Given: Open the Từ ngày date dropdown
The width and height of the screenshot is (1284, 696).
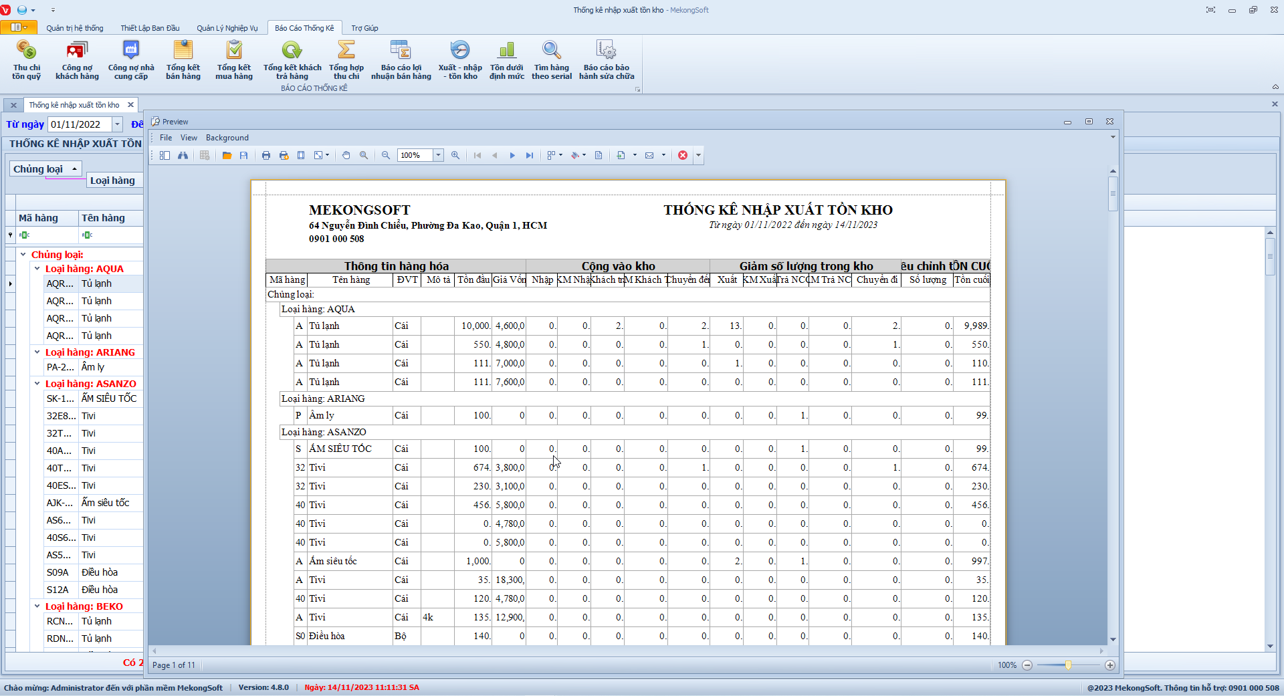Looking at the screenshot, I should 118,124.
